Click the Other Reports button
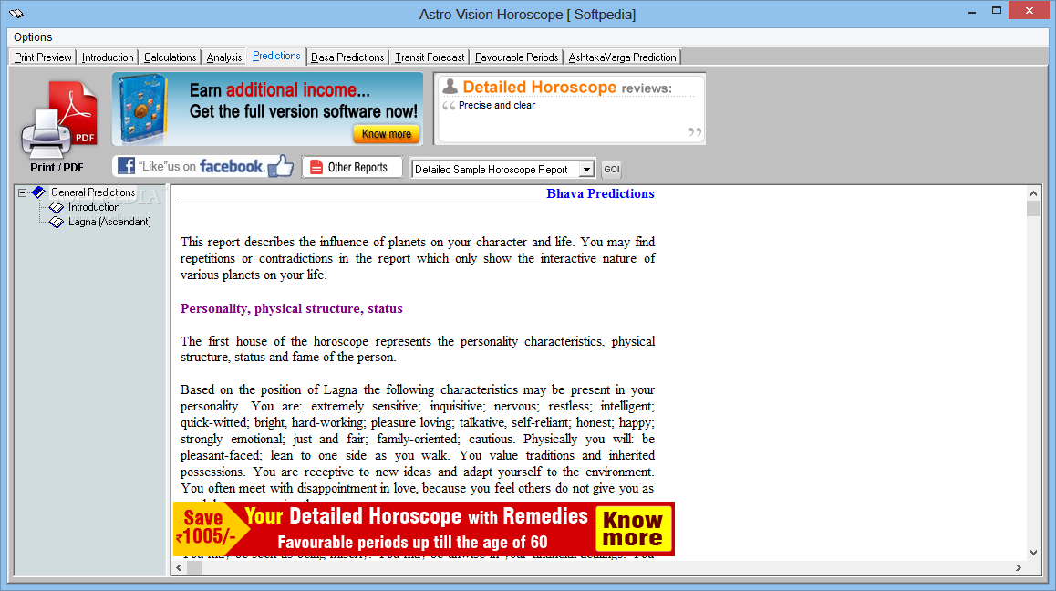Viewport: 1056px width, 591px height. click(x=352, y=167)
